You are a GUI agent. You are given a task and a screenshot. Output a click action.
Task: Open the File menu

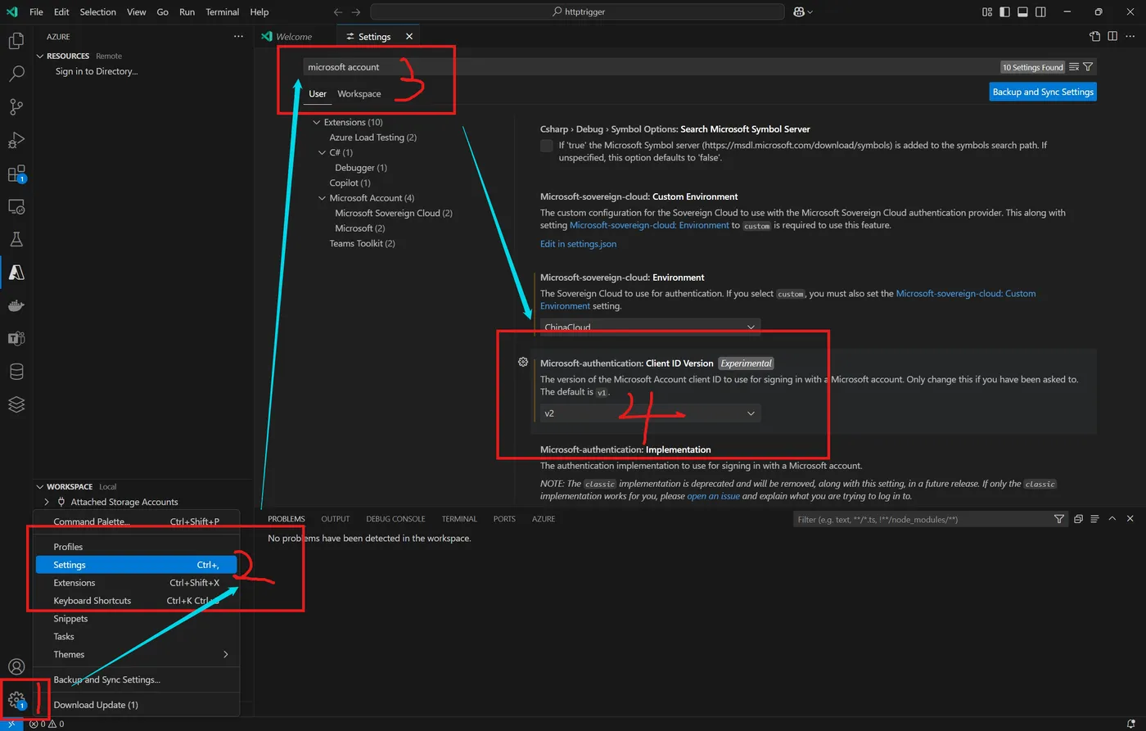[x=36, y=12]
